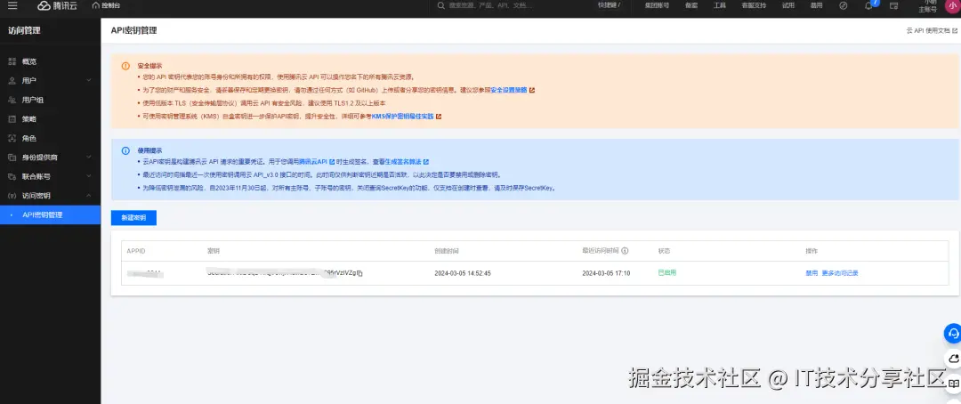Screen dimensions: 961x404
Task: Click external link icon after 生成签名算法
Action: click(426, 163)
